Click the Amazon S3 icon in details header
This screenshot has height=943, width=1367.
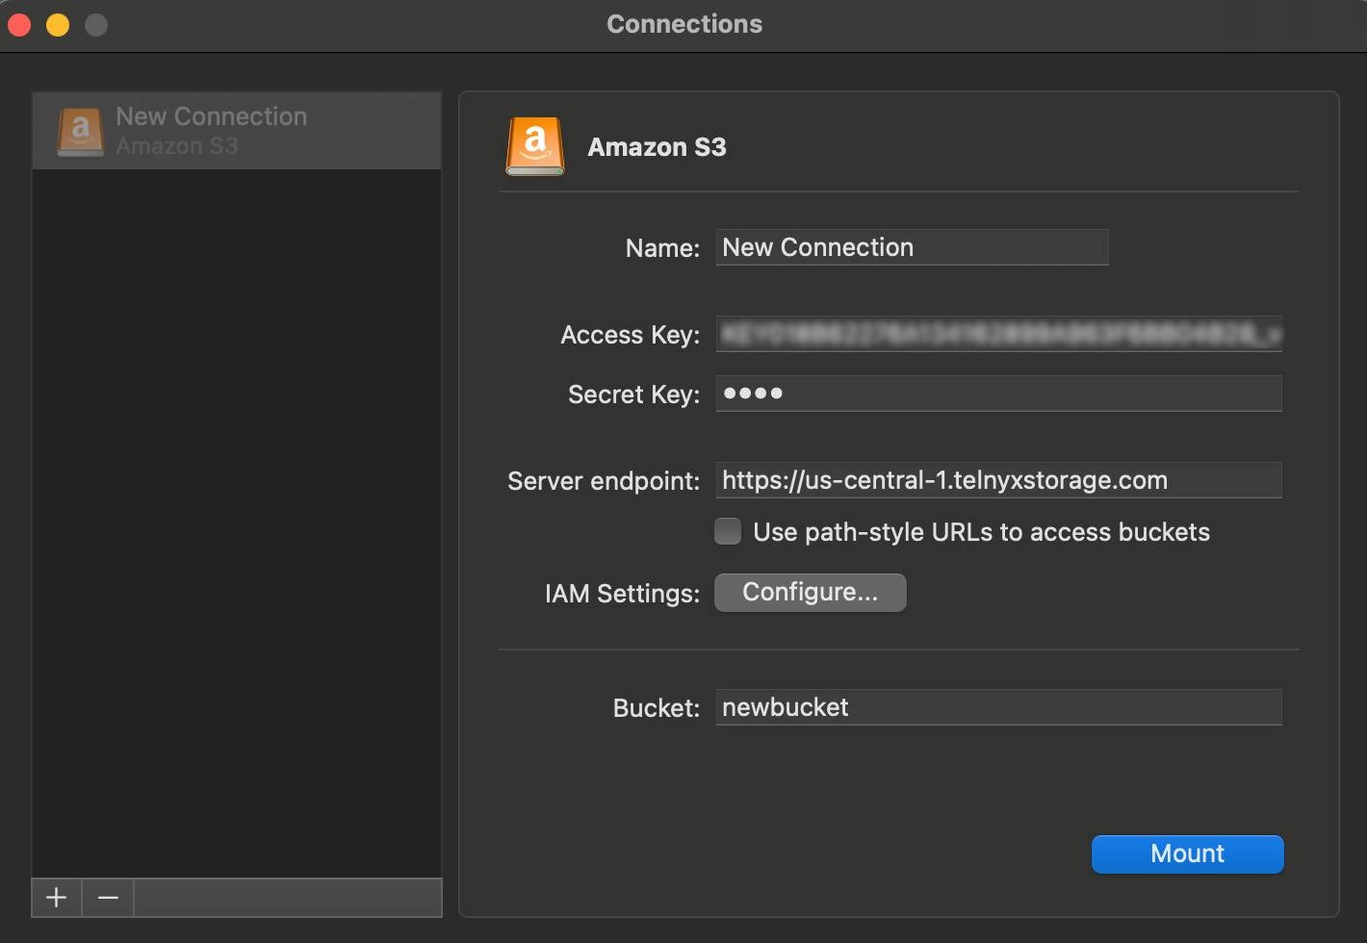point(535,146)
